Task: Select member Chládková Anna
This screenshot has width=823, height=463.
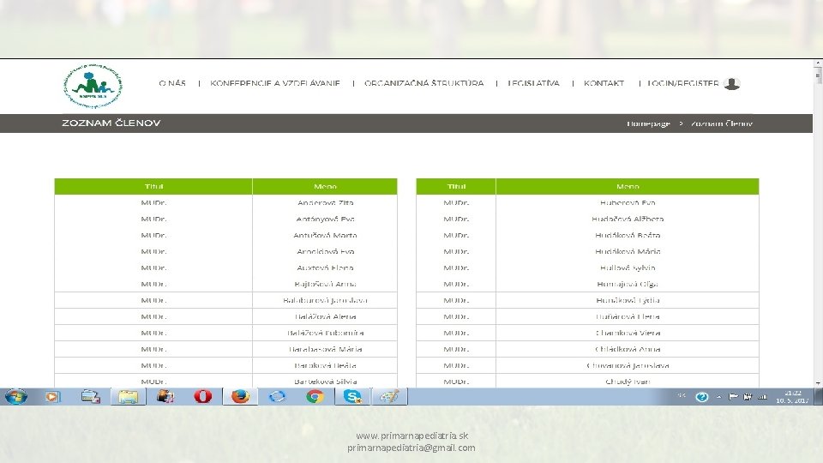Action: pyautogui.click(x=628, y=349)
